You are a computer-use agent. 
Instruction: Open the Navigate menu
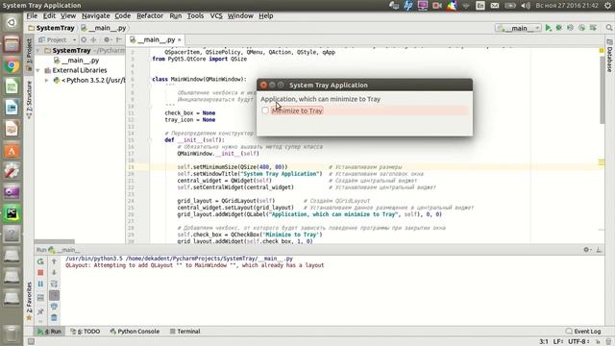[96, 15]
